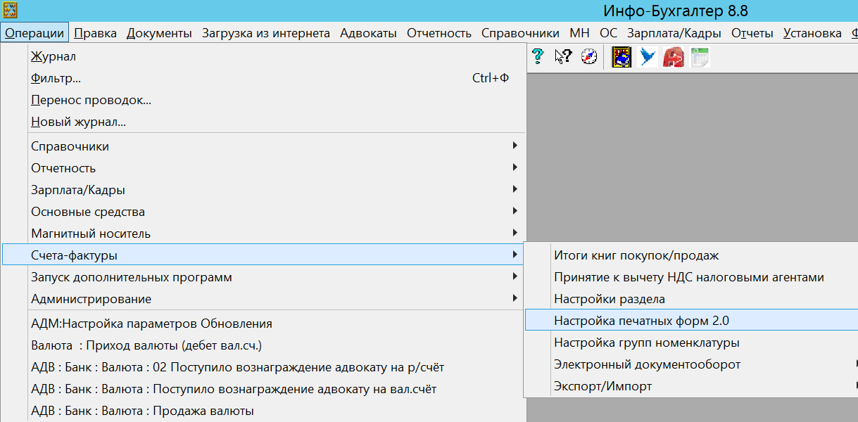
Task: Click the yellow-framed blue car toolbar icon
Action: (x=622, y=56)
